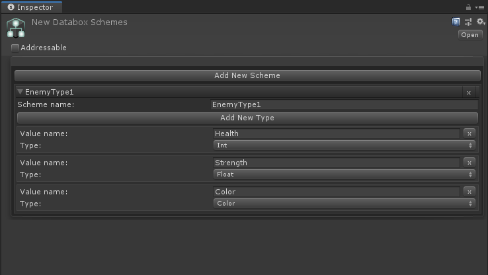Delete the Color value entry

pyautogui.click(x=469, y=192)
